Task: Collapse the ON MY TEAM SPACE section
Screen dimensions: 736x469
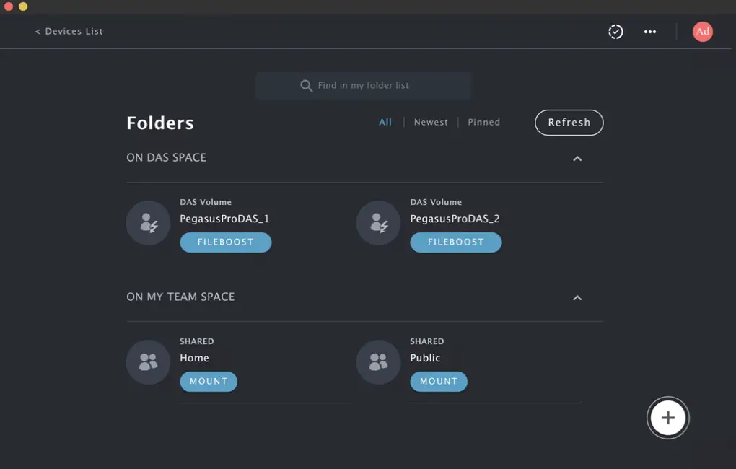Action: (x=577, y=298)
